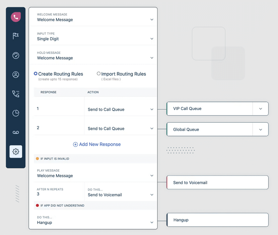The height and width of the screenshot is (235, 278).
Task: Open the voicemail icon in sidebar
Action: (x=16, y=132)
